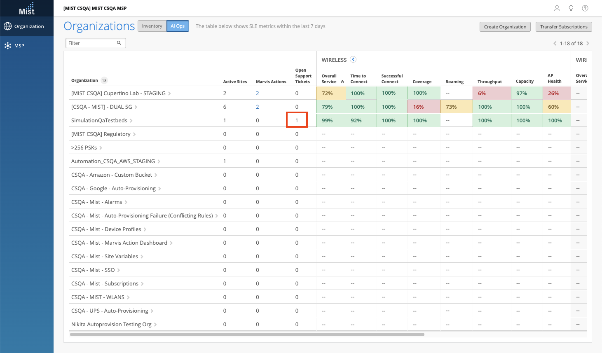The image size is (602, 353).
Task: Expand the >256 PSKs organization chevron
Action: 101,148
